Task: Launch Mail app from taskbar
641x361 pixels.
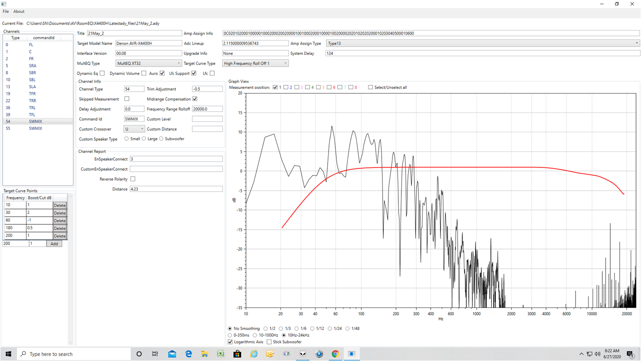Action: coord(172,354)
